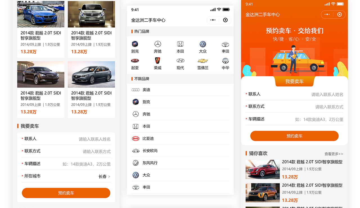This screenshot has width=360, height=208.
Task: Open the gray Buick wagon thumbnail
Action: (x=91, y=74)
